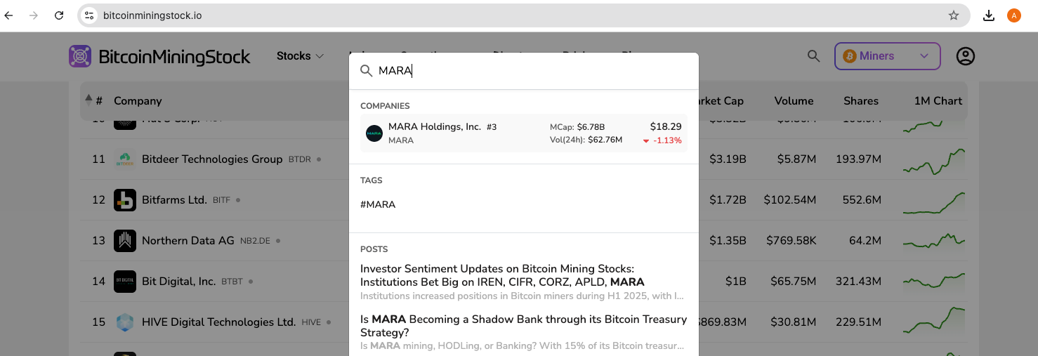Image resolution: width=1038 pixels, height=356 pixels.
Task: Click the browser downloads icon
Action: pyautogui.click(x=989, y=15)
